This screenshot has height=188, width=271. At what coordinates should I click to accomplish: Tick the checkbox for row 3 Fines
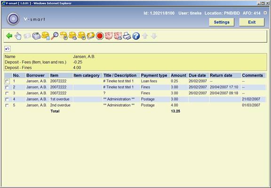coord(7,94)
